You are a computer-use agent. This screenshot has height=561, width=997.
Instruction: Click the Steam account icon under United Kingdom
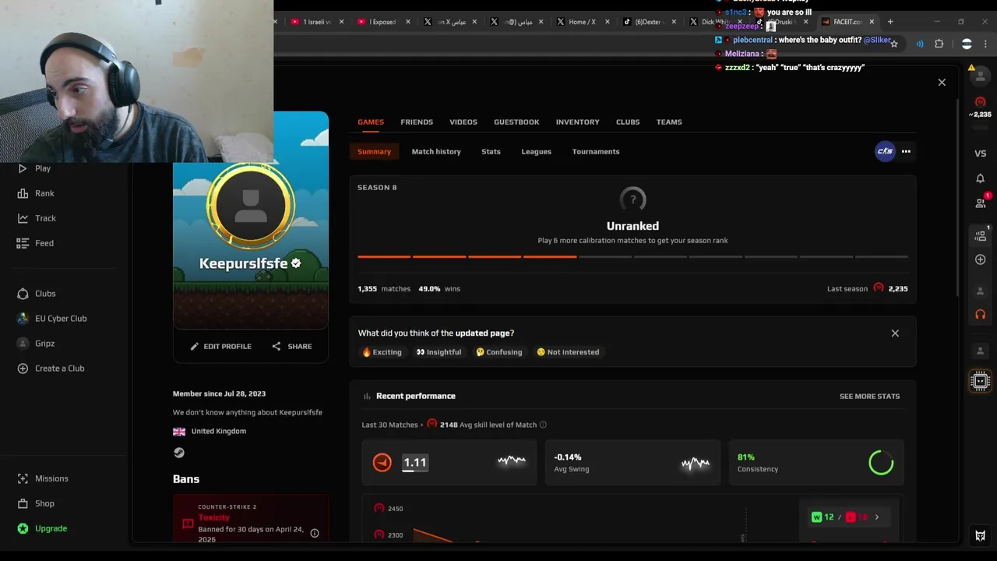pos(179,453)
